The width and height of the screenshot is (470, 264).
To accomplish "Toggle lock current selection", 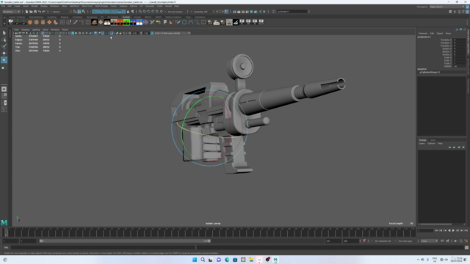I will point(128,12).
